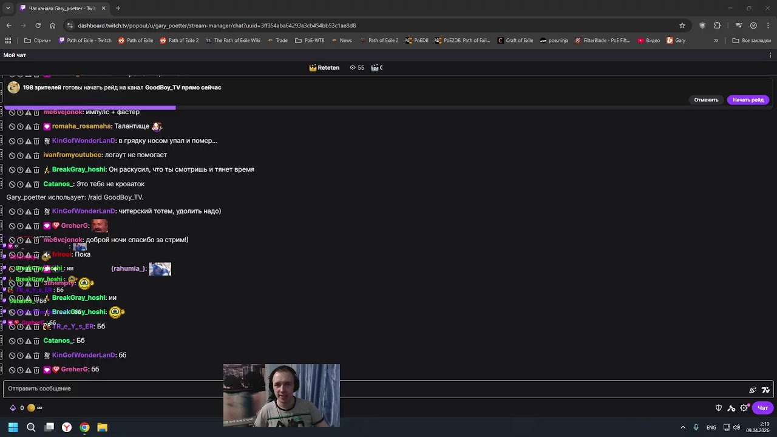
Task: Click the channel points coin icon
Action: (31, 408)
